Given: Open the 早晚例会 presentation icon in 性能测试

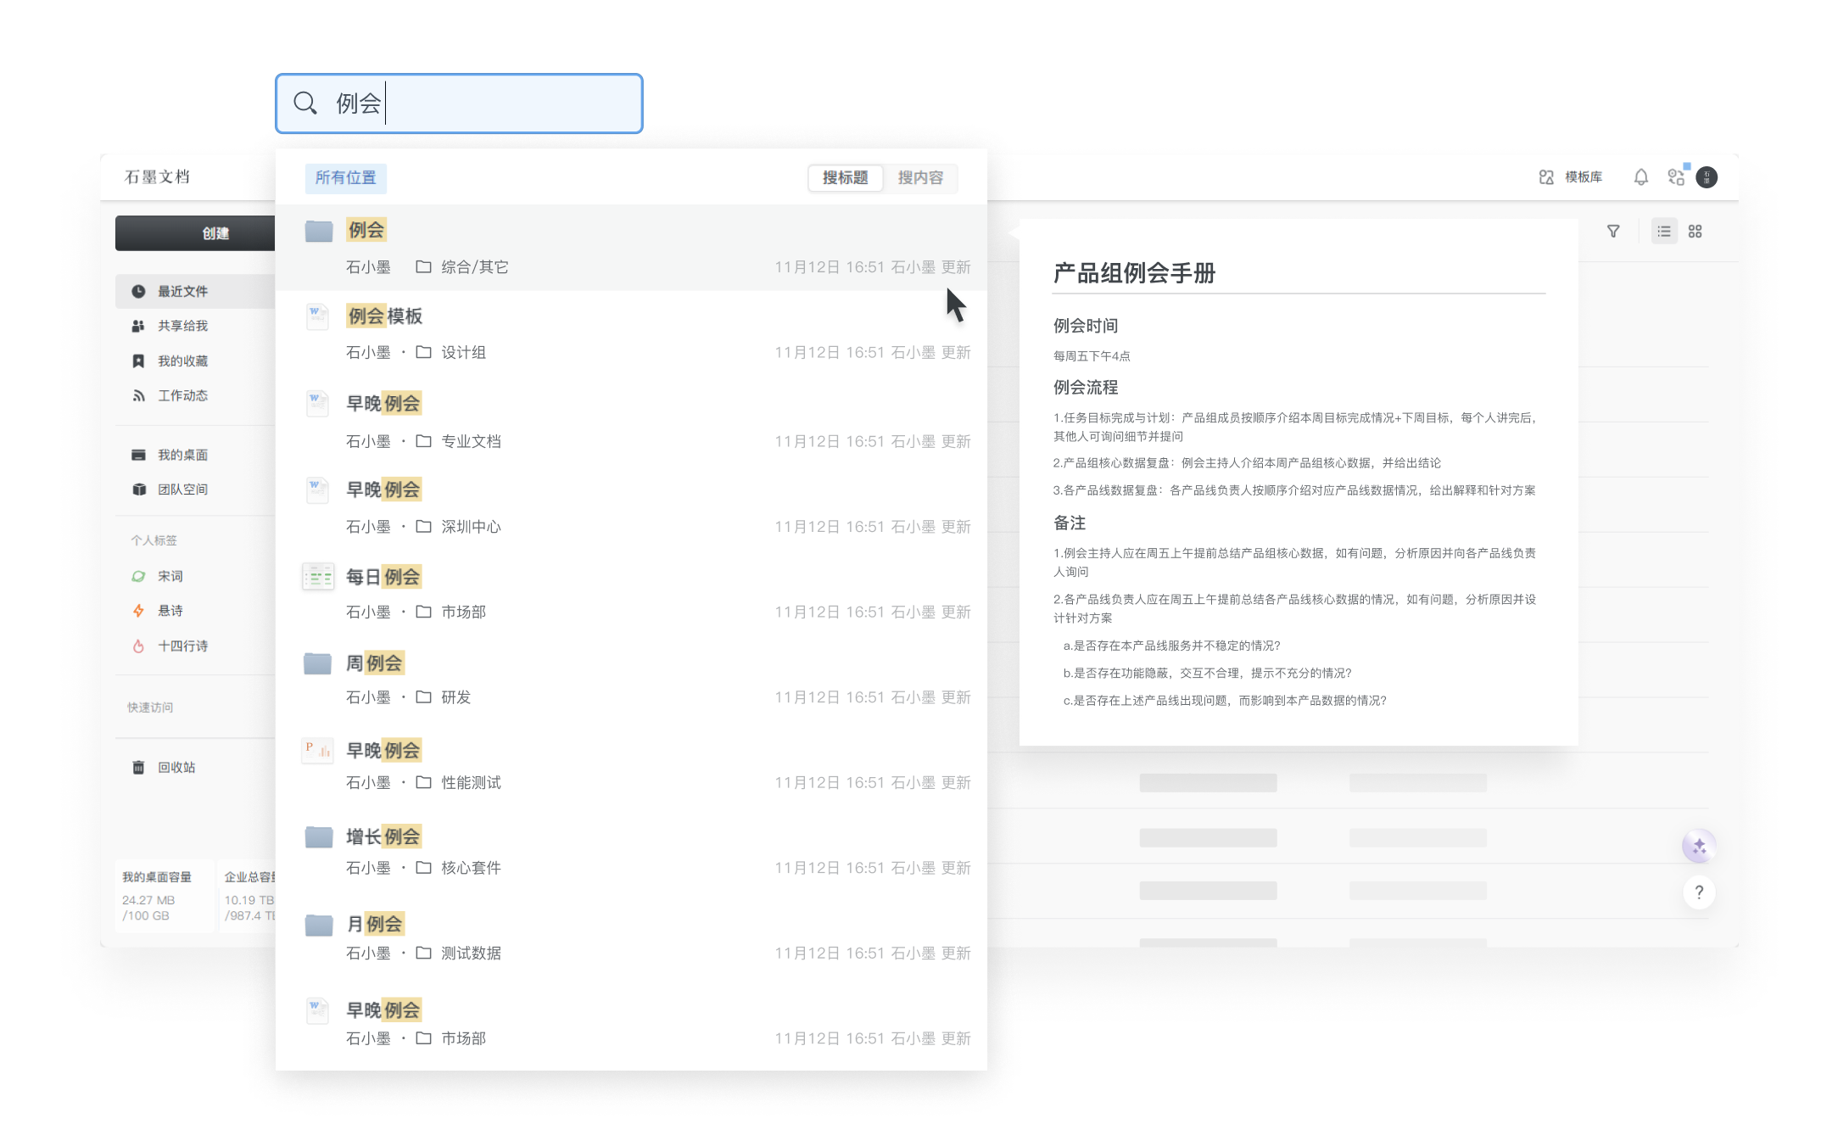Looking at the screenshot, I should pos(318,751).
